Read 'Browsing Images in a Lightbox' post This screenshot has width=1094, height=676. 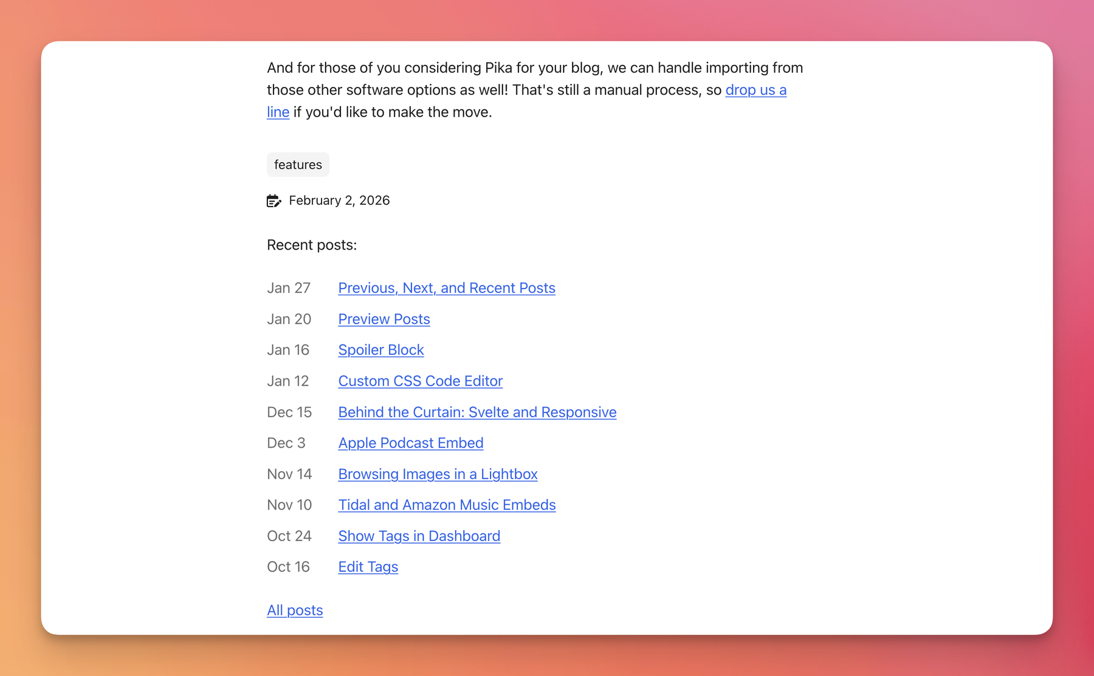[438, 474]
